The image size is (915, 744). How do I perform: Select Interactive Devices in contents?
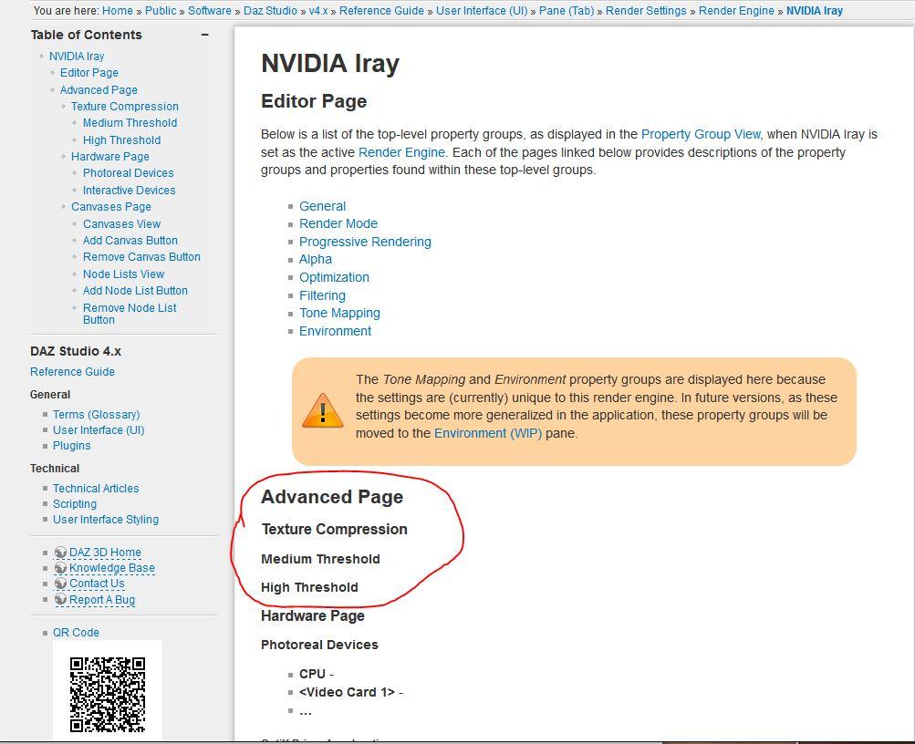pyautogui.click(x=129, y=191)
